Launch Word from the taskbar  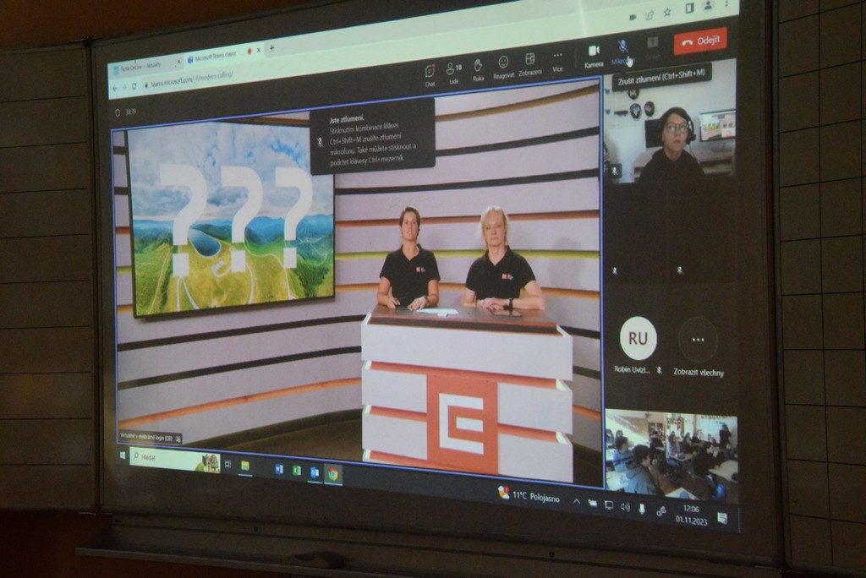pyautogui.click(x=279, y=469)
